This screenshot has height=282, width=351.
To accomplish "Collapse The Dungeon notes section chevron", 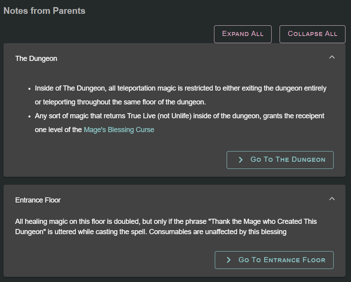I will point(332,57).
